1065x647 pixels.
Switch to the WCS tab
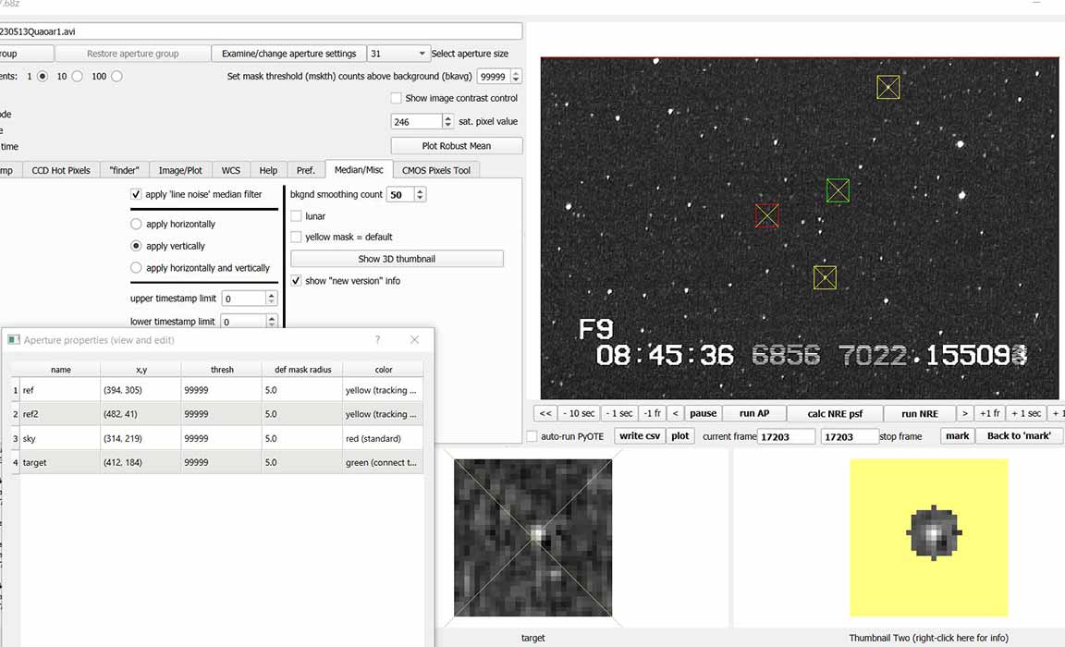(x=231, y=170)
